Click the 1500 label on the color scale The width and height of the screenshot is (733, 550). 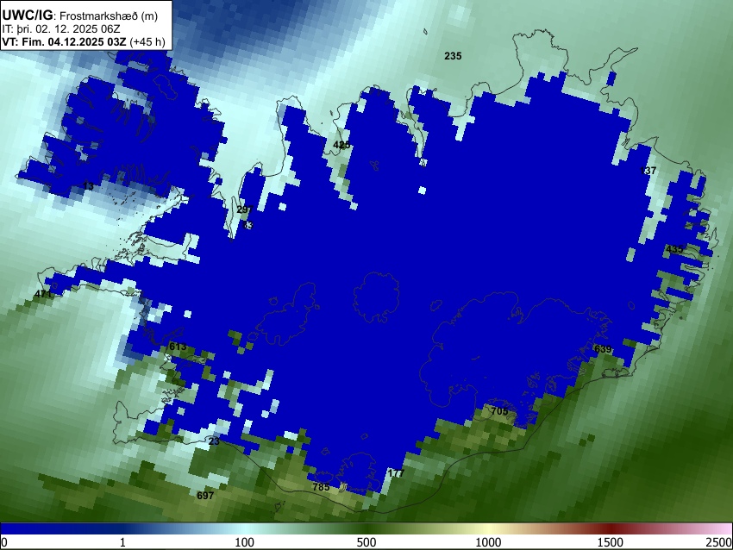tap(611, 542)
